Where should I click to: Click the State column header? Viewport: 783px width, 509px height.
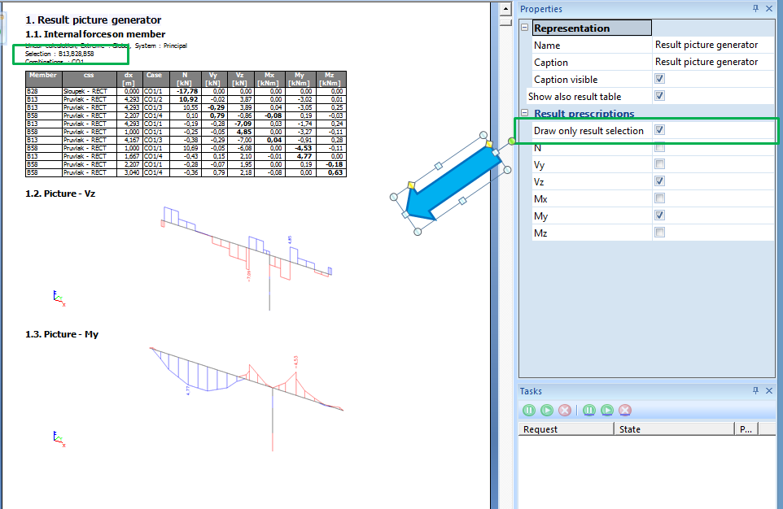pos(674,429)
